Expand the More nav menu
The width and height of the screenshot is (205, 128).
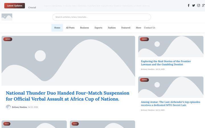tap(138, 28)
